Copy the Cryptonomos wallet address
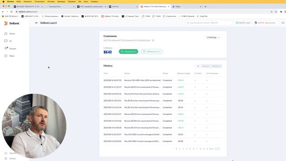Viewport: 286px width, 161px height. click(x=153, y=40)
